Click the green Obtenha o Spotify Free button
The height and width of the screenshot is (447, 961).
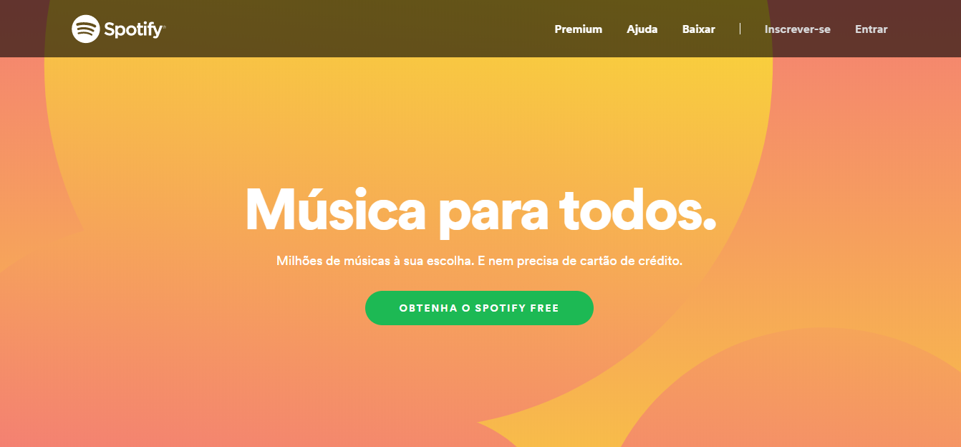(479, 308)
